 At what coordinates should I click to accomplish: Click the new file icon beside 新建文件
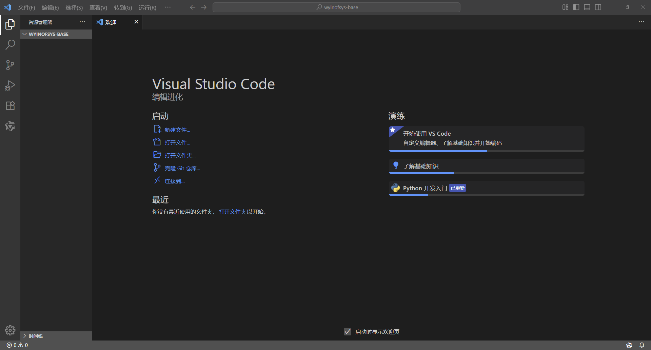(157, 129)
